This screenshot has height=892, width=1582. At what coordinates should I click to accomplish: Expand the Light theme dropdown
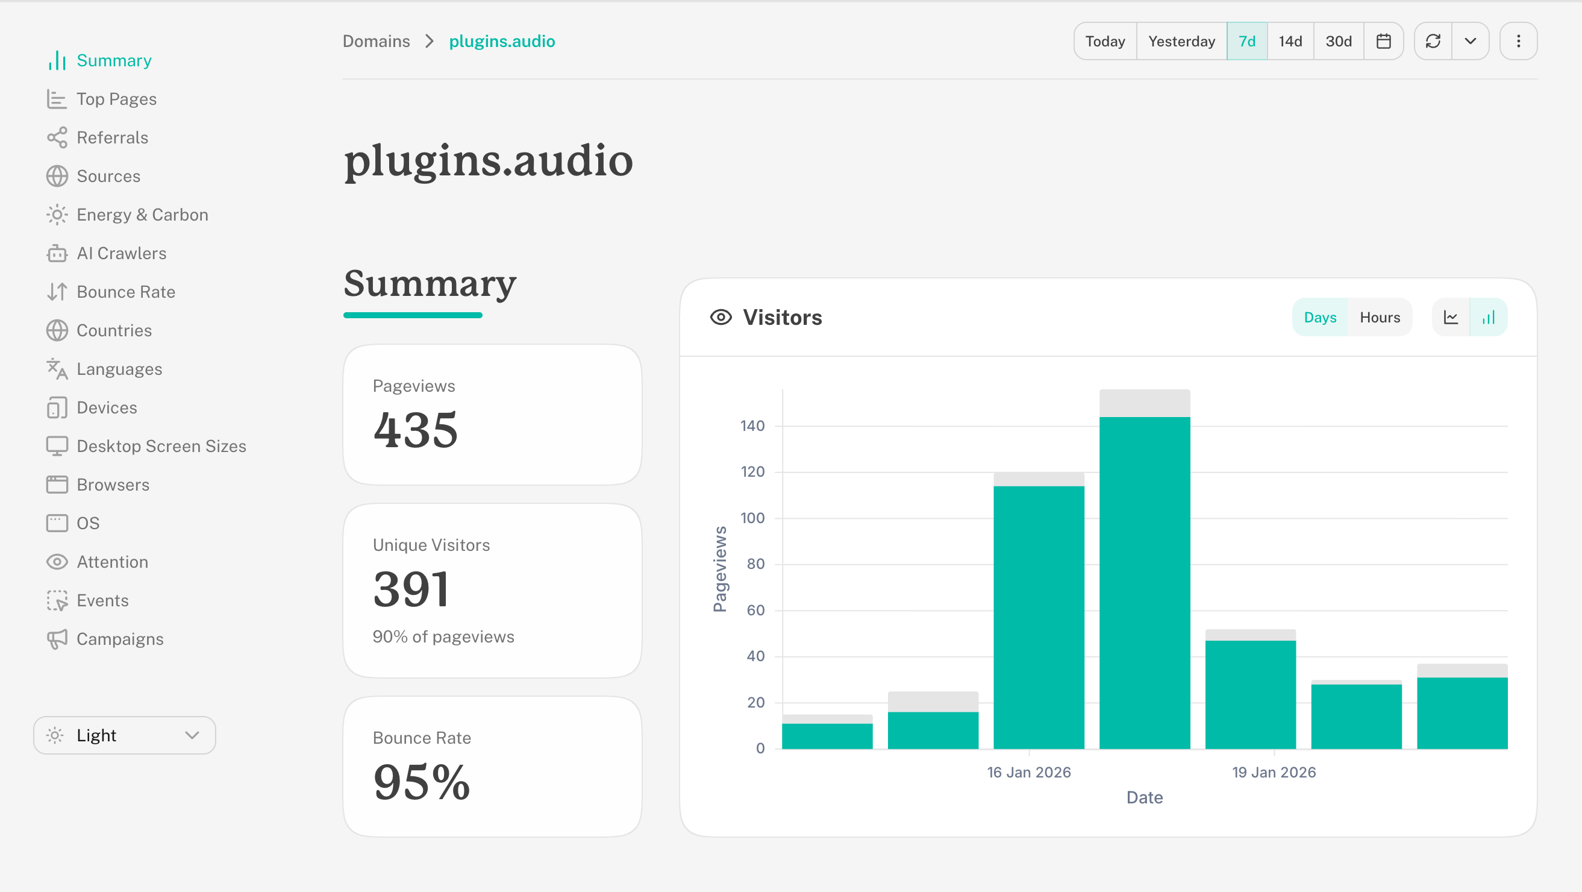pos(125,735)
